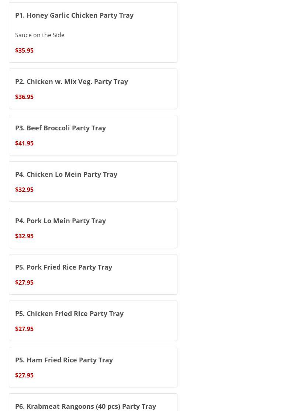The image size is (284, 411).
Task: Open P2. Chicken w. Mix Veg. Party Tray
Action: pyautogui.click(x=72, y=81)
